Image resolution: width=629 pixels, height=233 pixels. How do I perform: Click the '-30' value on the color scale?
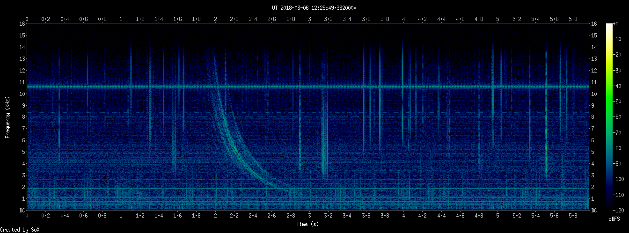[618, 70]
